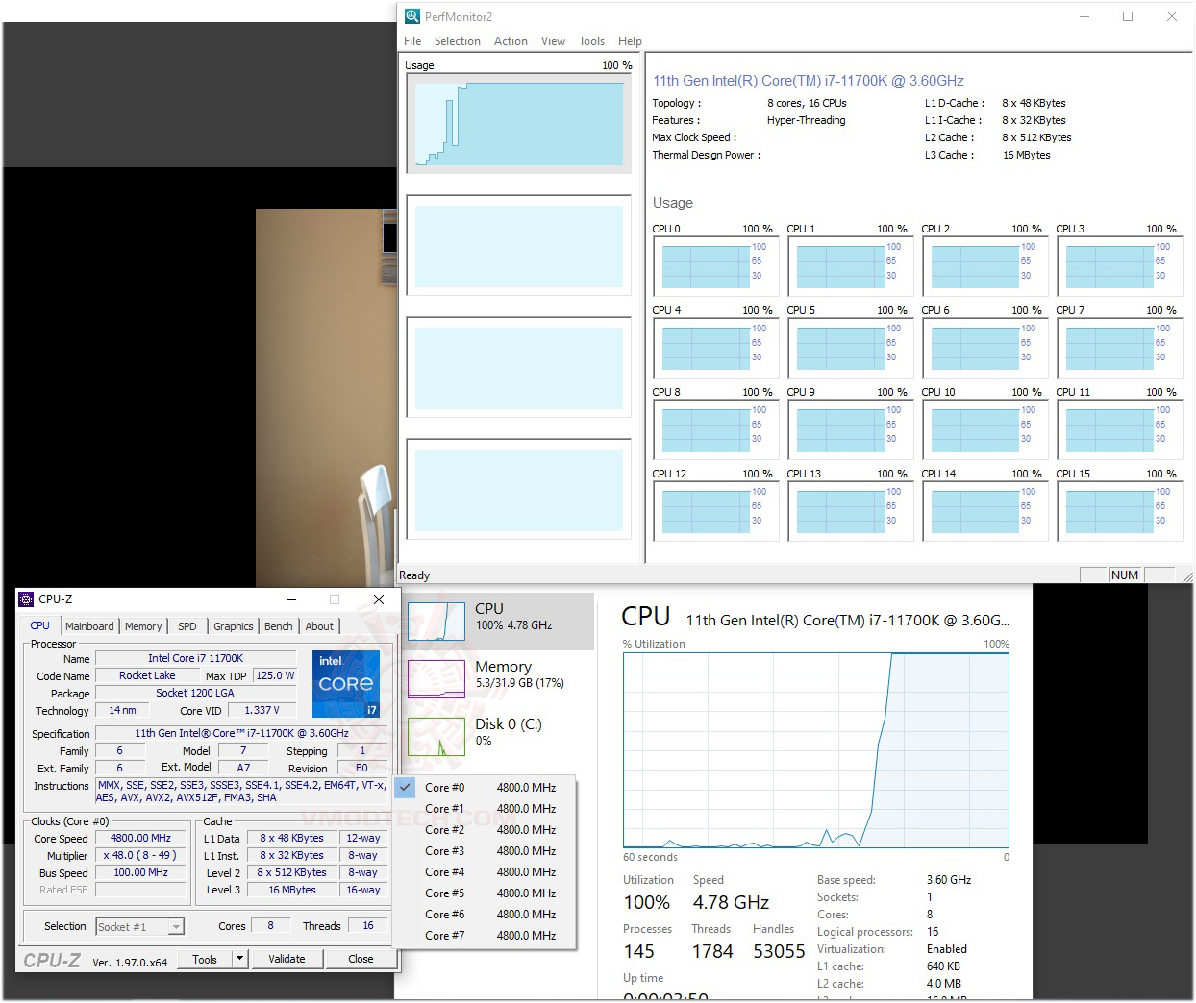Viewport: 1196px width, 1003px height.
Task: Open the Action menu in PerfMonitor2
Action: [511, 41]
